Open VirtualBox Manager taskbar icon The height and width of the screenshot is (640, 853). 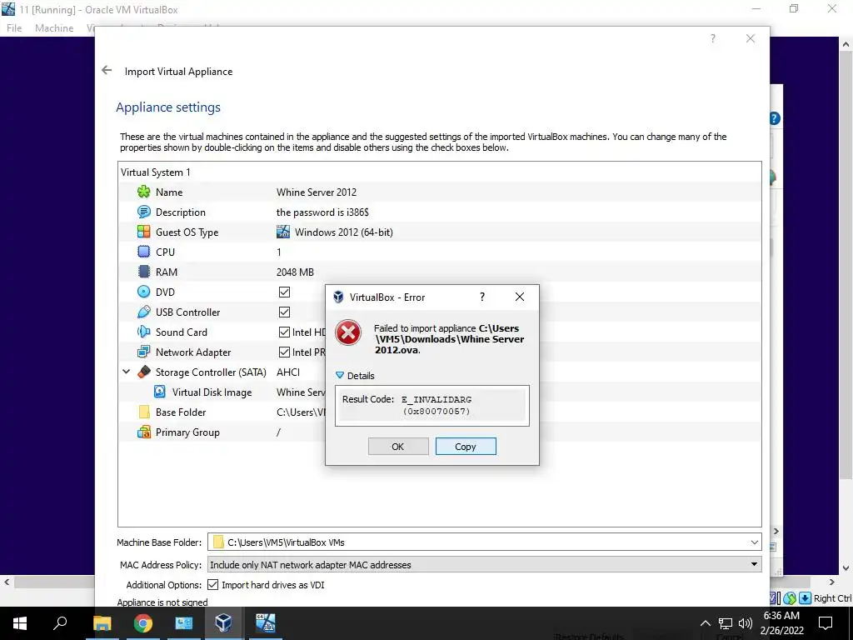tap(223, 623)
